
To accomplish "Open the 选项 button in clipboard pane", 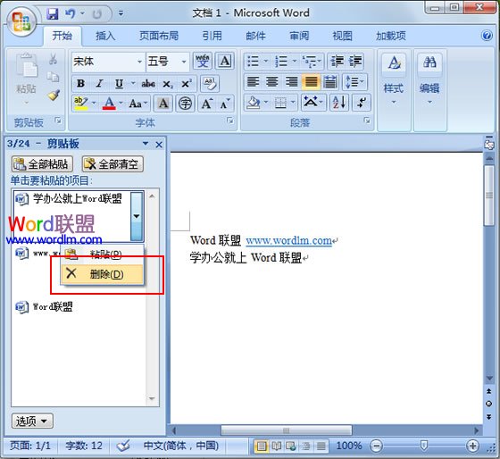I will [x=32, y=421].
